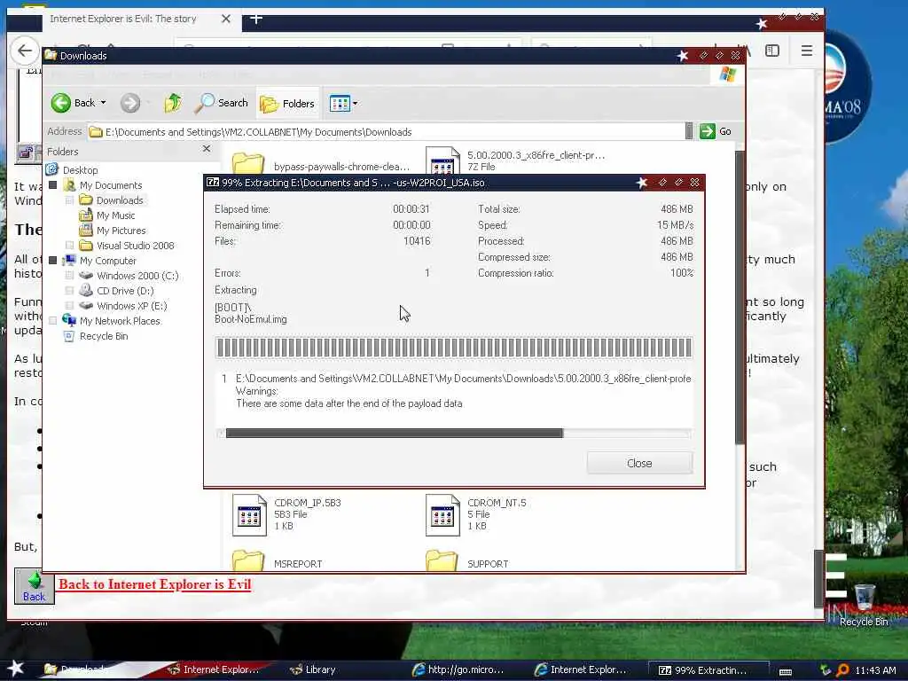Select My Network Places in tree
The image size is (908, 681).
point(120,321)
